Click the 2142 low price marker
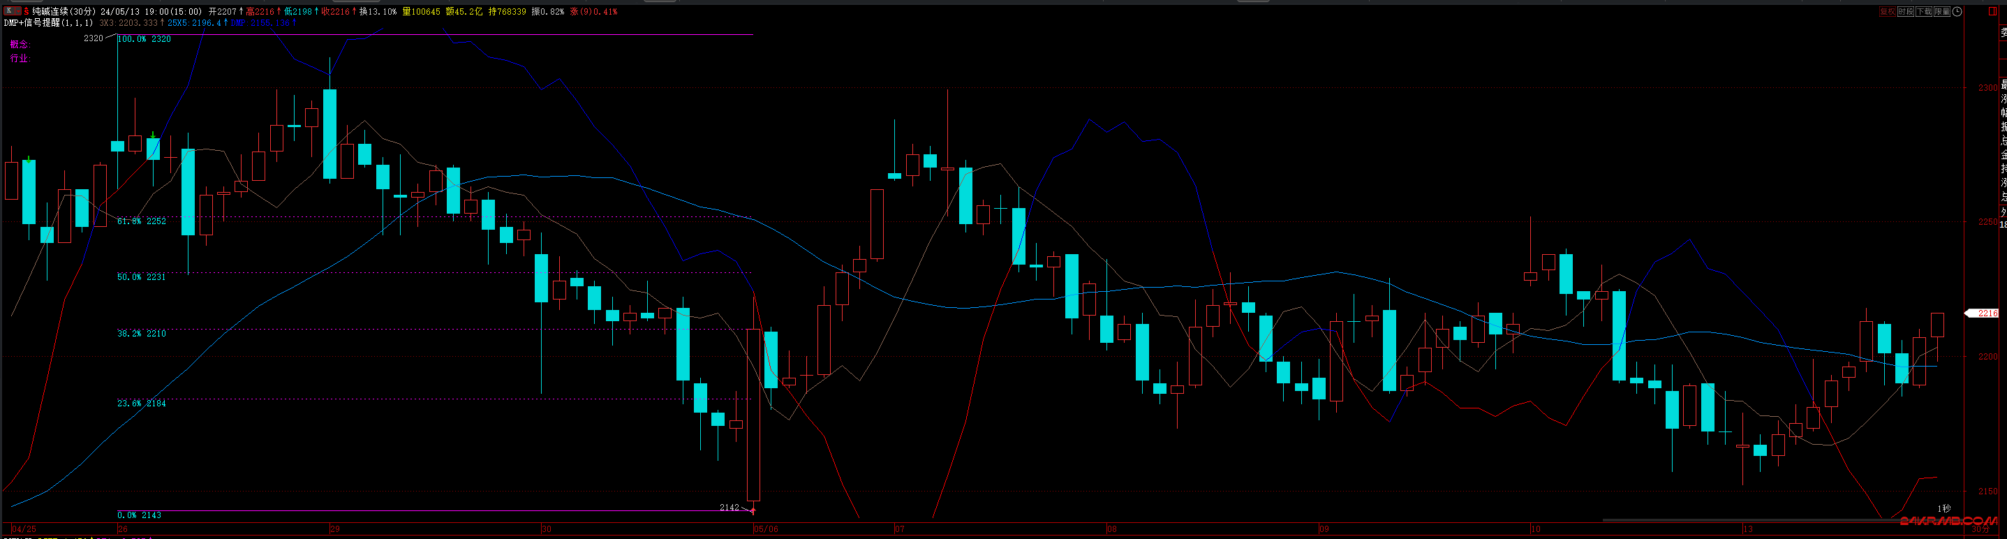The width and height of the screenshot is (2007, 539). point(730,507)
